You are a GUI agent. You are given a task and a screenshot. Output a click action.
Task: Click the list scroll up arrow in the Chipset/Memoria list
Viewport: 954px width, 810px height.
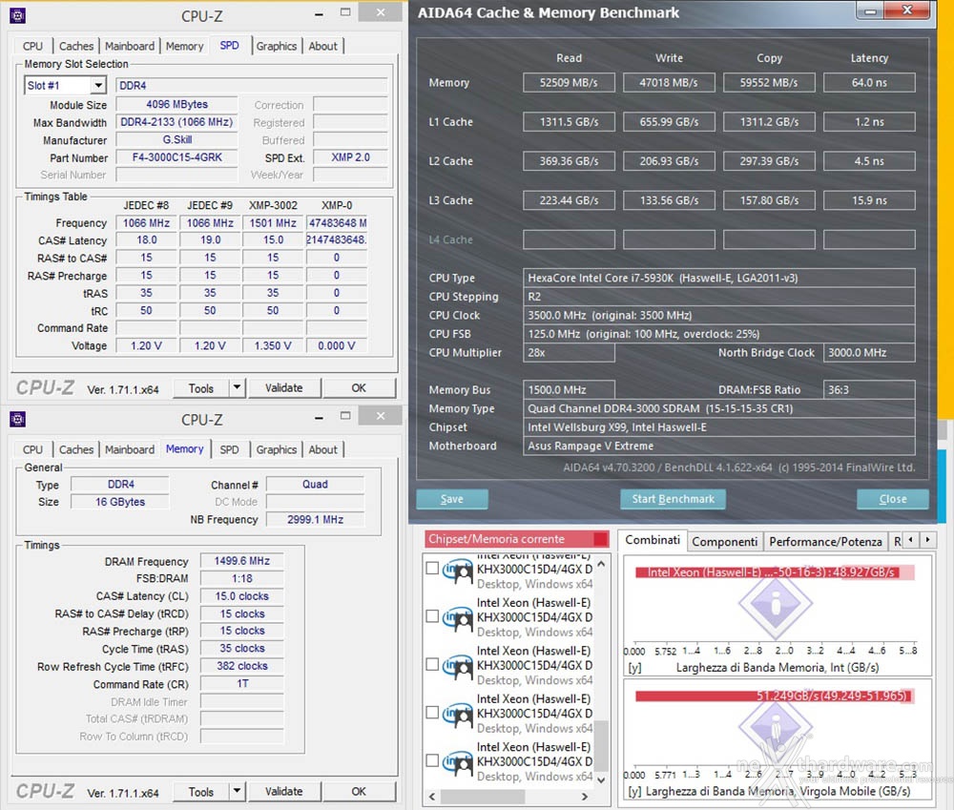[x=601, y=564]
